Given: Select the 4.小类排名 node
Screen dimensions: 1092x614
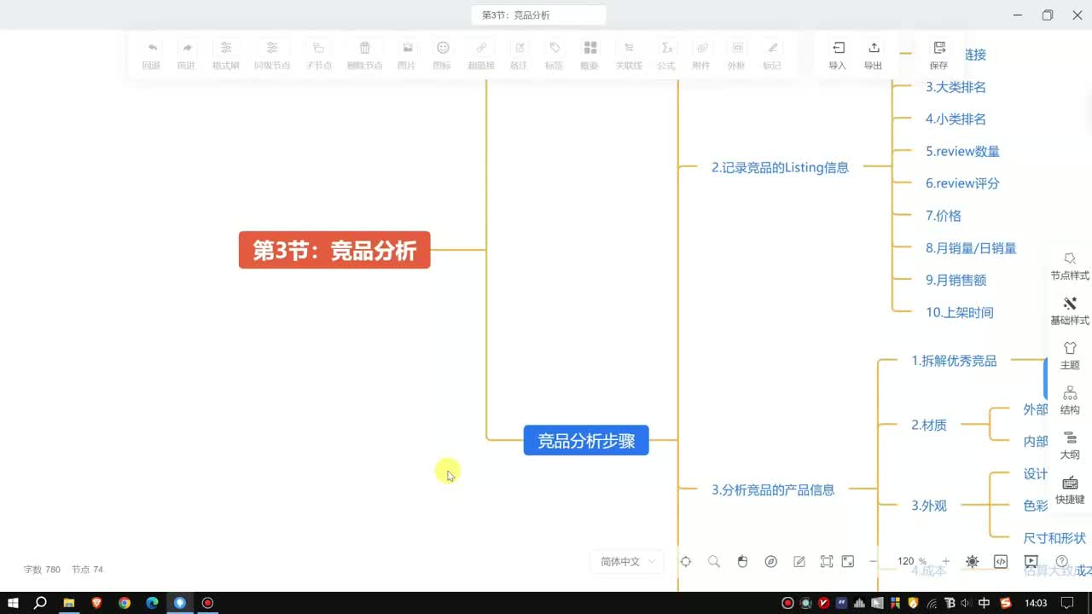Looking at the screenshot, I should pos(955,119).
